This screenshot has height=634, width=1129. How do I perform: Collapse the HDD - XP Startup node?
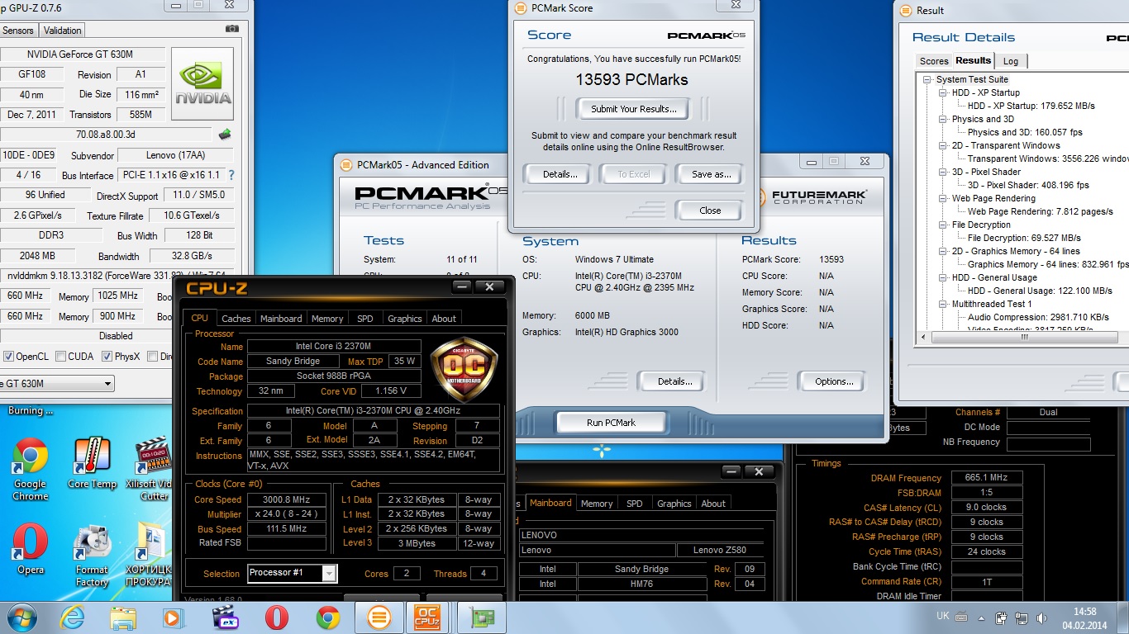(x=943, y=93)
